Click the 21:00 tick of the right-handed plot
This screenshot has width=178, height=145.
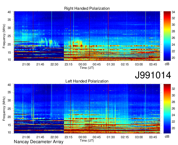26,64
